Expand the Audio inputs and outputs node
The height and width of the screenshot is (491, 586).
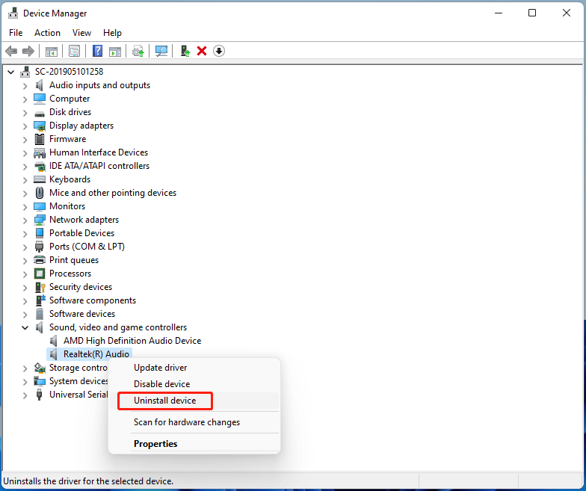[25, 85]
